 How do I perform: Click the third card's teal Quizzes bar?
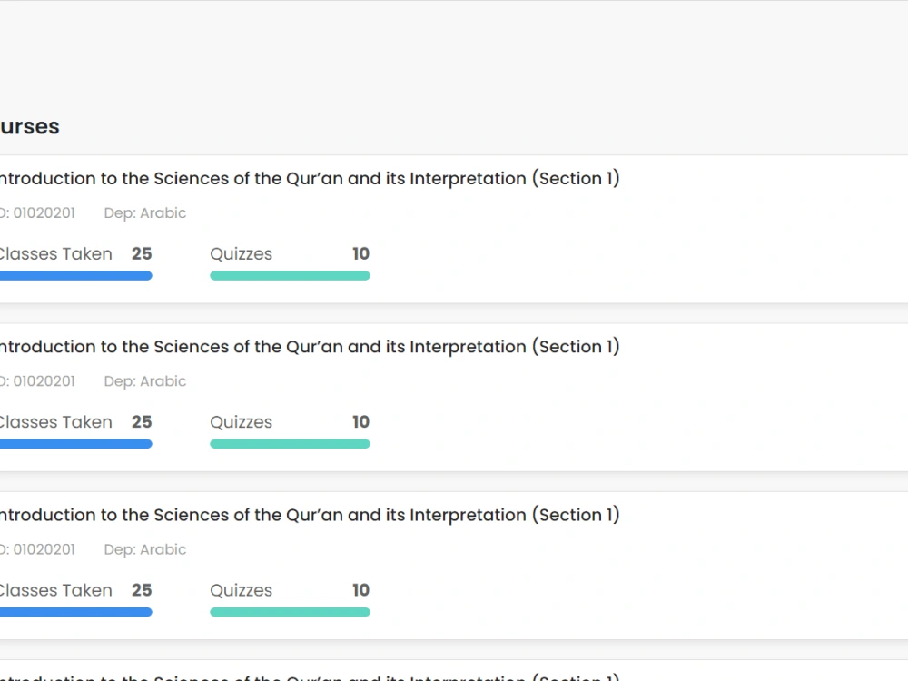pyautogui.click(x=290, y=612)
